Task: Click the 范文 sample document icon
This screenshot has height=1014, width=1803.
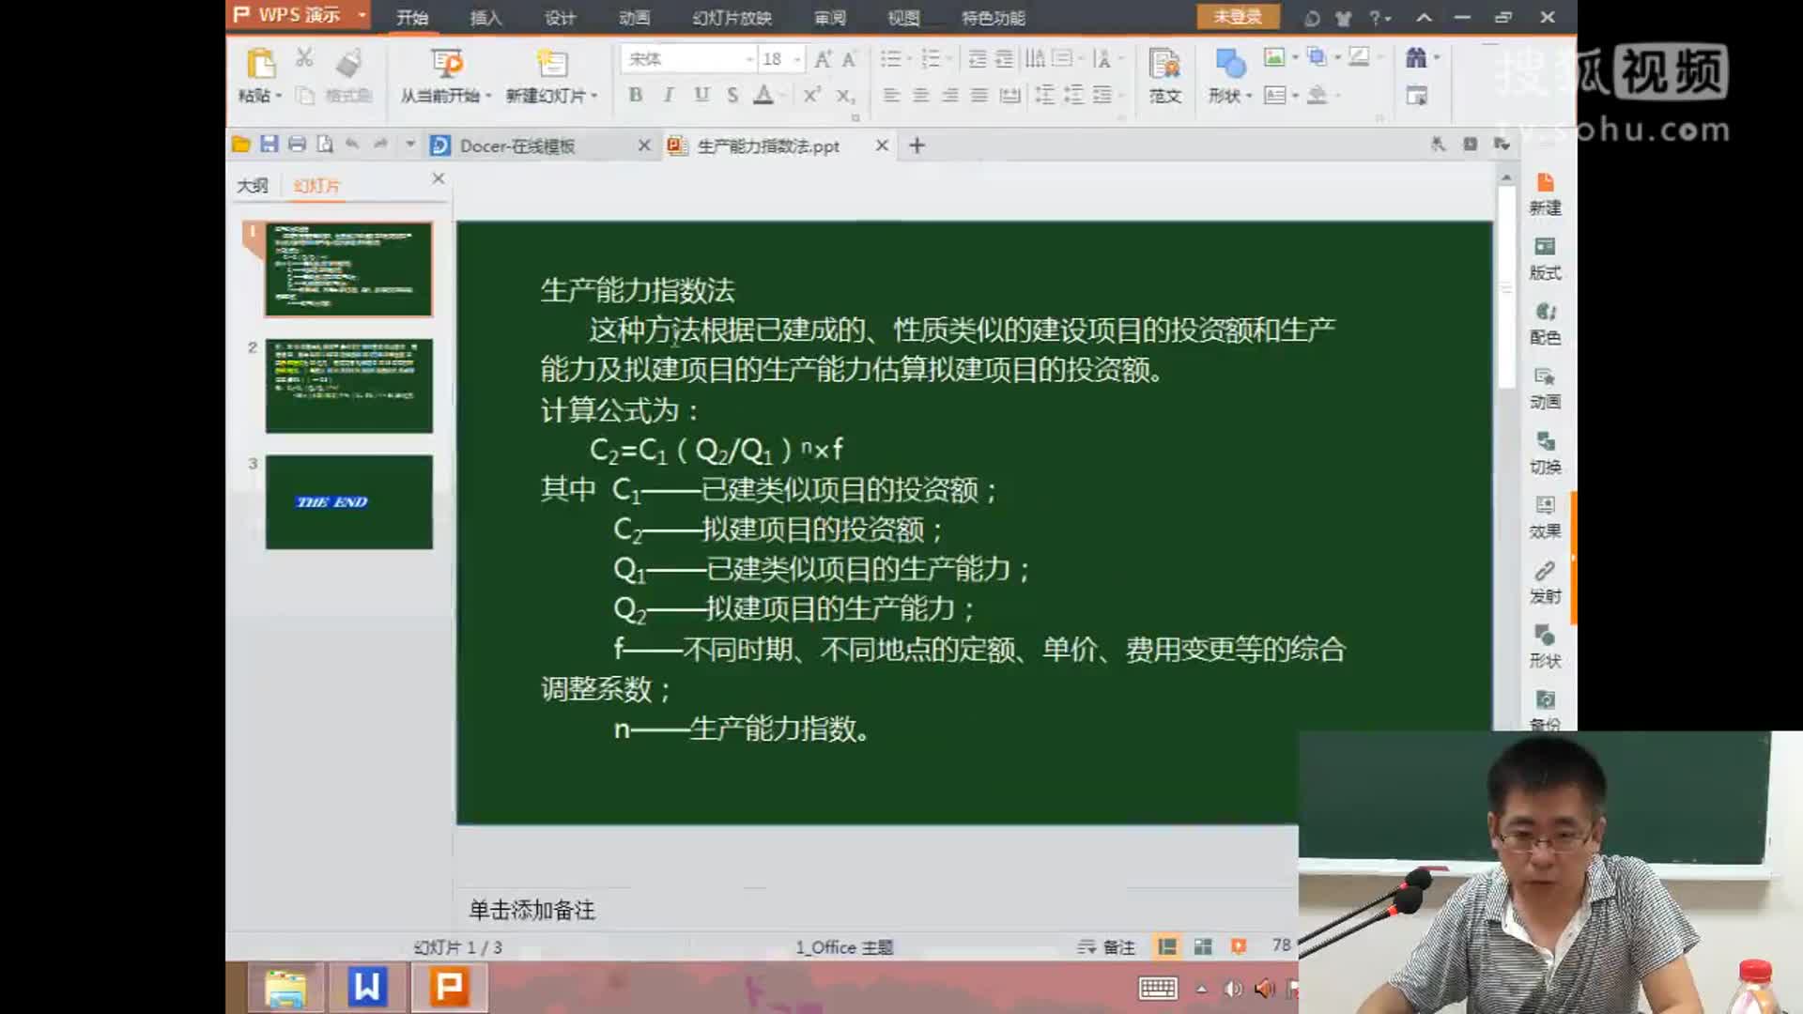Action: 1164,64
